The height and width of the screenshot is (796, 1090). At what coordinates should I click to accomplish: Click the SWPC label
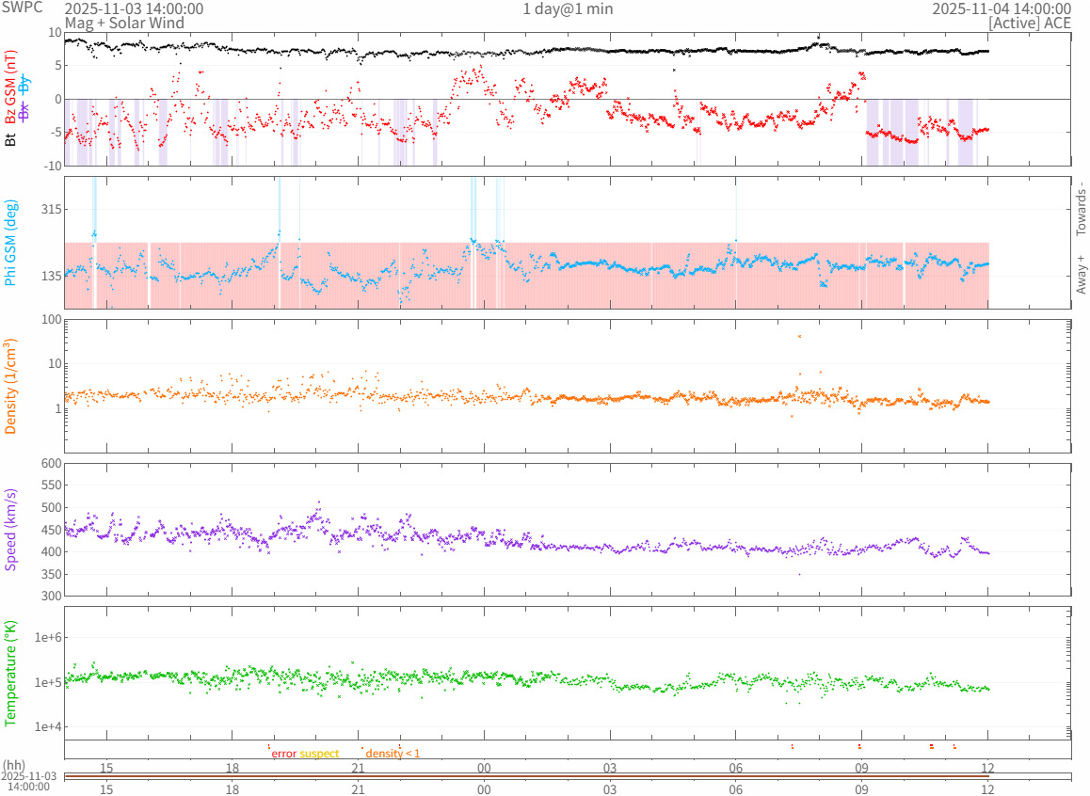(22, 7)
